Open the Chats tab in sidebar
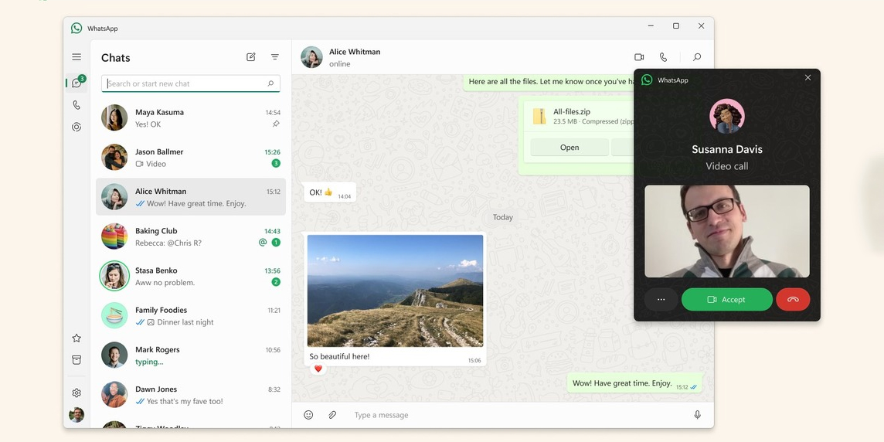Image resolution: width=884 pixels, height=442 pixels. 76,83
